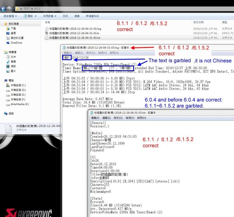
Task: Open the 視訊 library icon
Action: 8,66
